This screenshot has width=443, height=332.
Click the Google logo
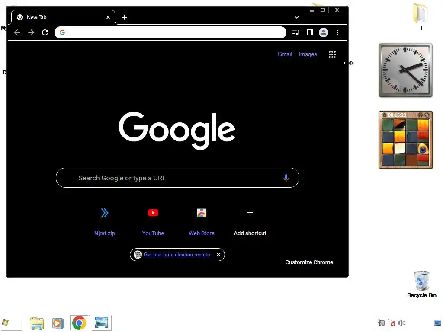(x=177, y=131)
